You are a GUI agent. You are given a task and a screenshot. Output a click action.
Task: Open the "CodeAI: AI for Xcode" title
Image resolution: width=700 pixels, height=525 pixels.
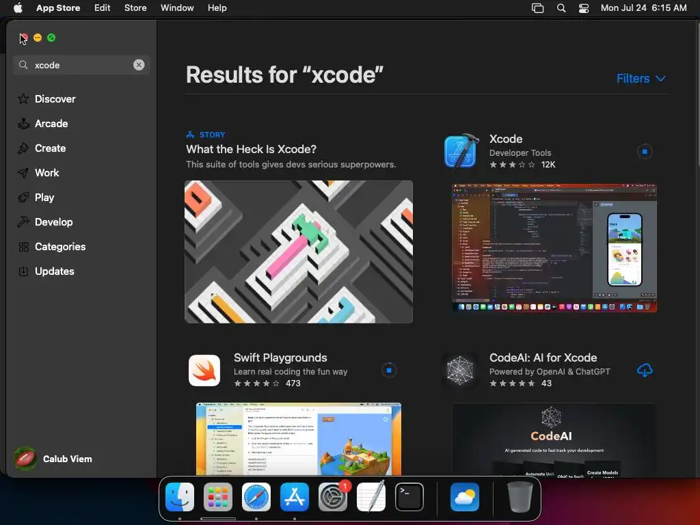(x=543, y=358)
